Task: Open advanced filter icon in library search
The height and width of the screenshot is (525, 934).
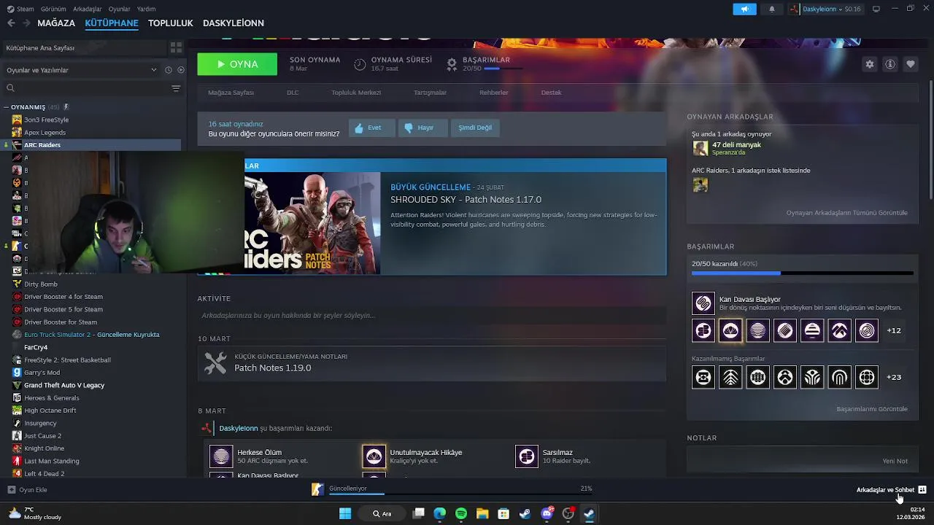Action: (176, 88)
